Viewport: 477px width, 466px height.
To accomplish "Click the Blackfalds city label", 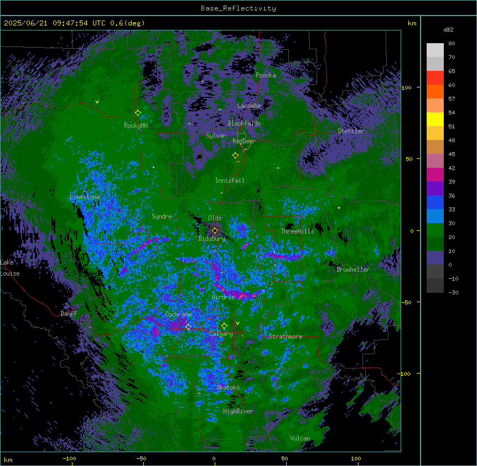I will point(244,123).
